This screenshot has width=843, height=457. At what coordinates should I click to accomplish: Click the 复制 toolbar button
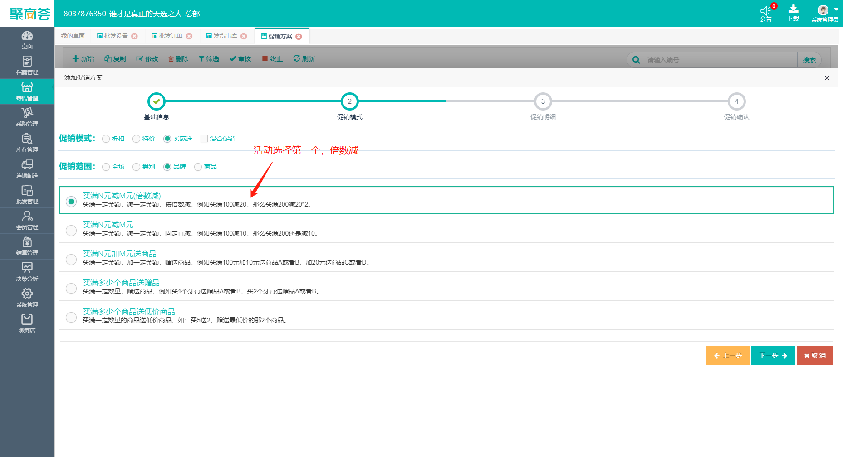pos(115,59)
